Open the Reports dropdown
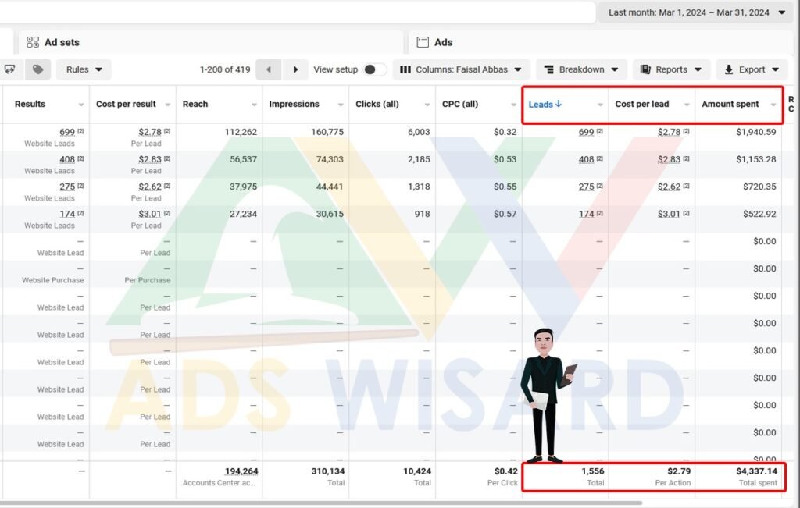800x508 pixels. (x=671, y=69)
